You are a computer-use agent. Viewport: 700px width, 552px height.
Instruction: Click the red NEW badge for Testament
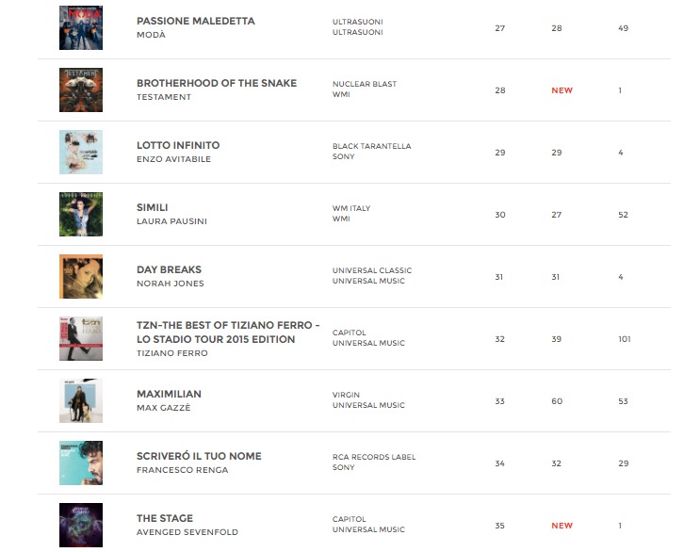pyautogui.click(x=562, y=90)
